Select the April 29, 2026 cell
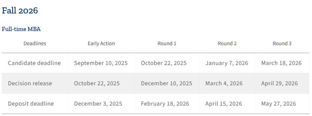The height and width of the screenshot is (116, 312). pyautogui.click(x=279, y=83)
